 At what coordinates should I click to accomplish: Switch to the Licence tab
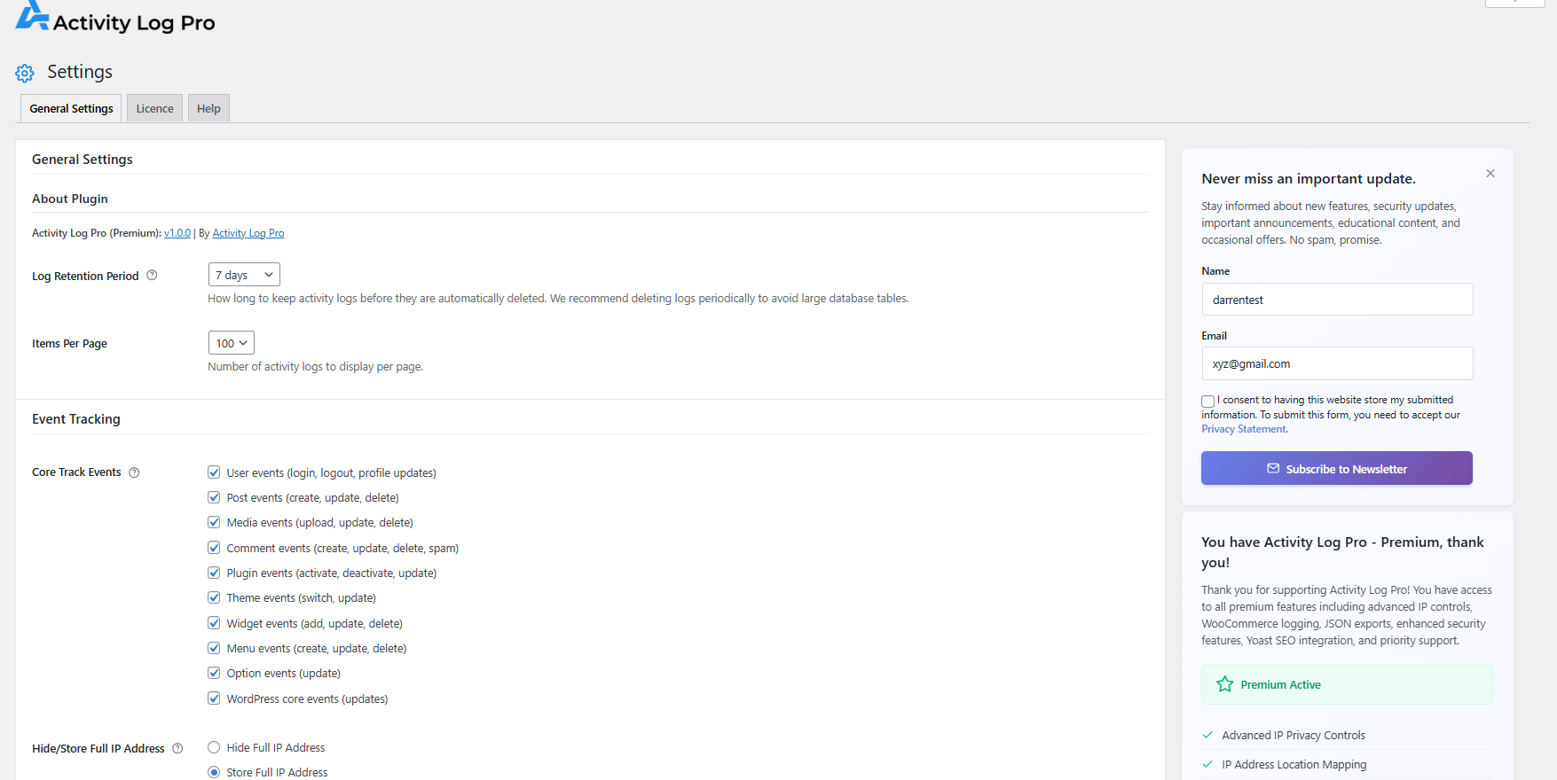pyautogui.click(x=154, y=108)
